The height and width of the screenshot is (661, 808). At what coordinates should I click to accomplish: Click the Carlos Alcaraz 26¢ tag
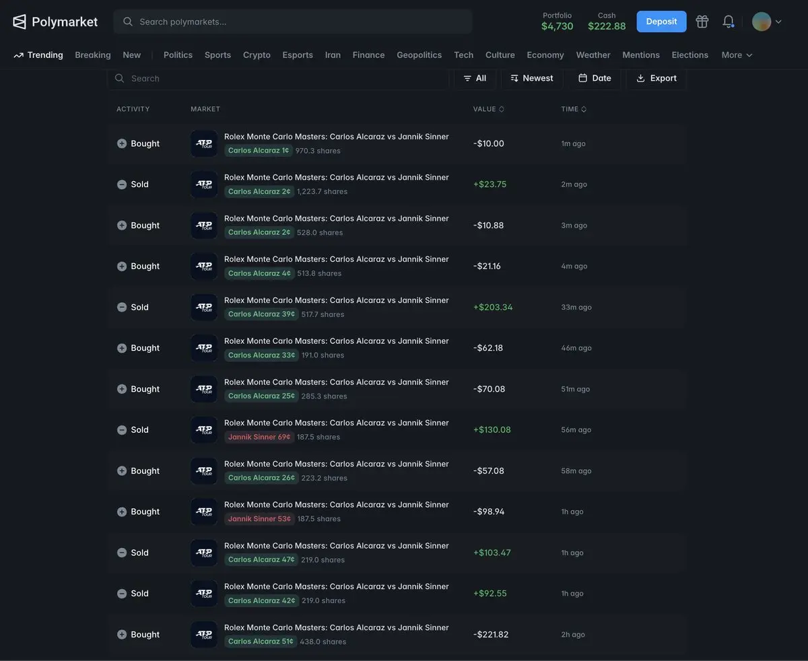[261, 478]
